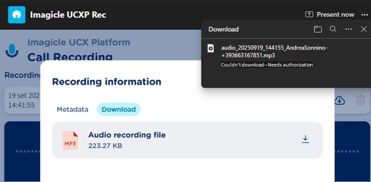Open more options in Download panel
This screenshot has width=371, height=182.
point(349,29)
